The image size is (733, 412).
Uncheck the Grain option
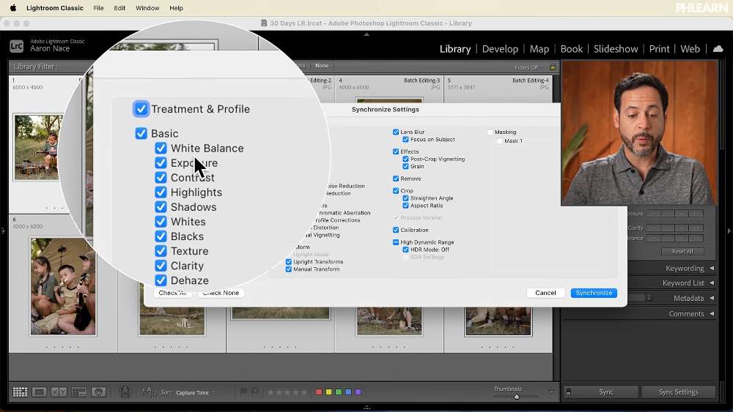click(x=406, y=167)
